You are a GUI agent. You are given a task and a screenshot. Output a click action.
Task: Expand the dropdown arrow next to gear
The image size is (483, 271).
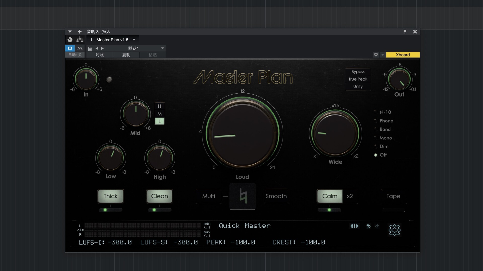383,55
